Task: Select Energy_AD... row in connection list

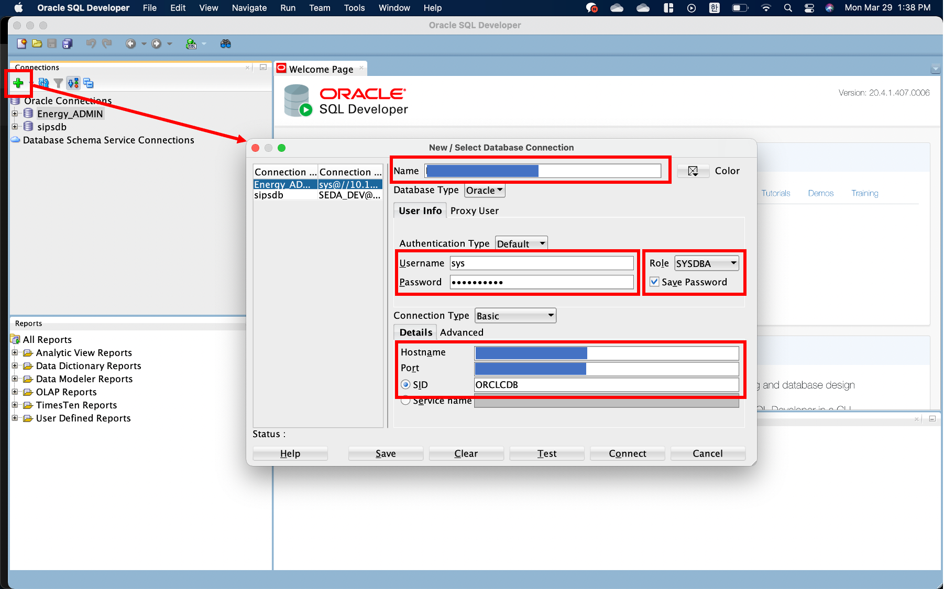Action: click(x=318, y=184)
